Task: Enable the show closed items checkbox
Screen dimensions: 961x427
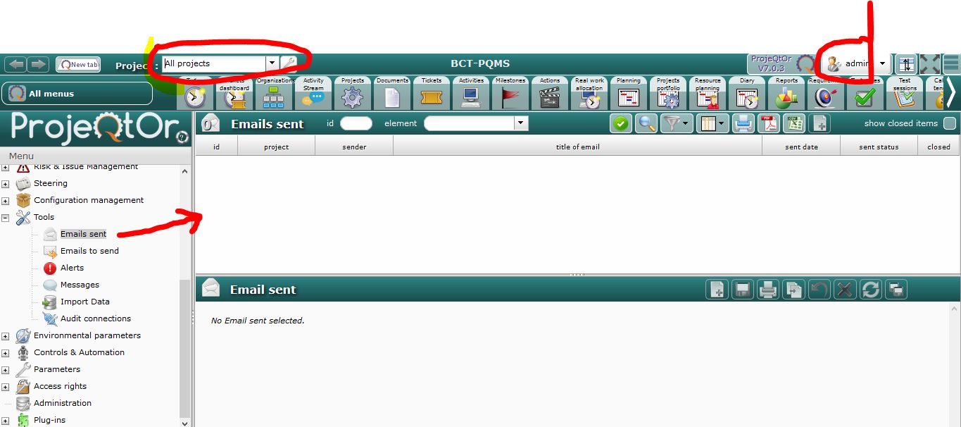Action: [949, 123]
